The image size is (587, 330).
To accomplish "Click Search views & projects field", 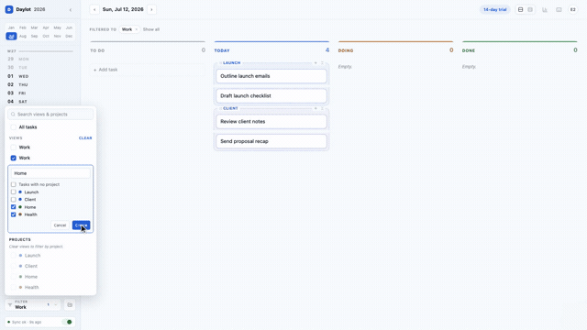I will [x=50, y=114].
